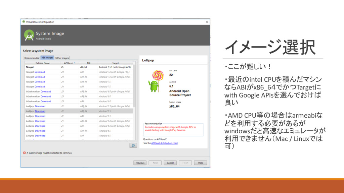Open Help for the dialog

[x=201, y=163]
